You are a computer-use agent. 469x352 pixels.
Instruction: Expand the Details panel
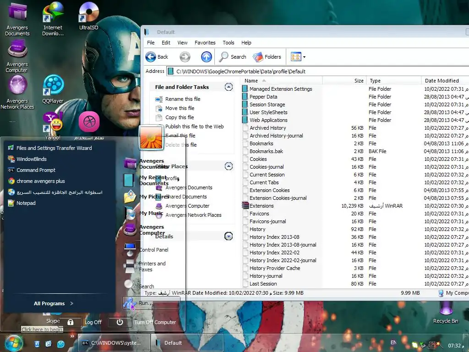pos(229,236)
